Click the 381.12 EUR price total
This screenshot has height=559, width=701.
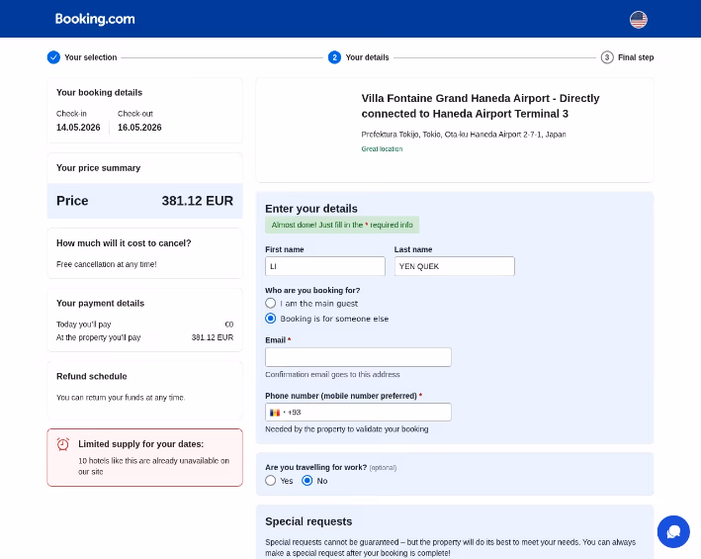coord(197,201)
